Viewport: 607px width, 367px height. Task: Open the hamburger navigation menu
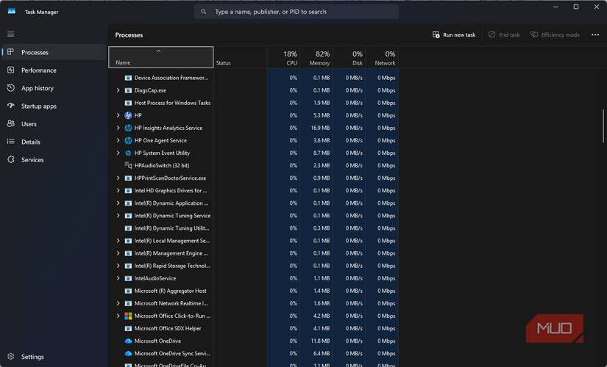11,34
